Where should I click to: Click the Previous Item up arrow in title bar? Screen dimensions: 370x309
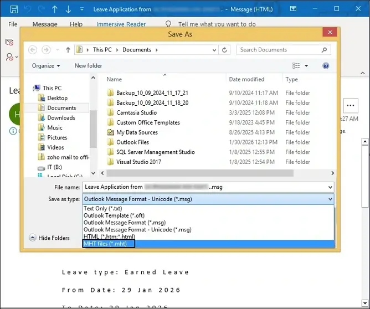(54, 9)
